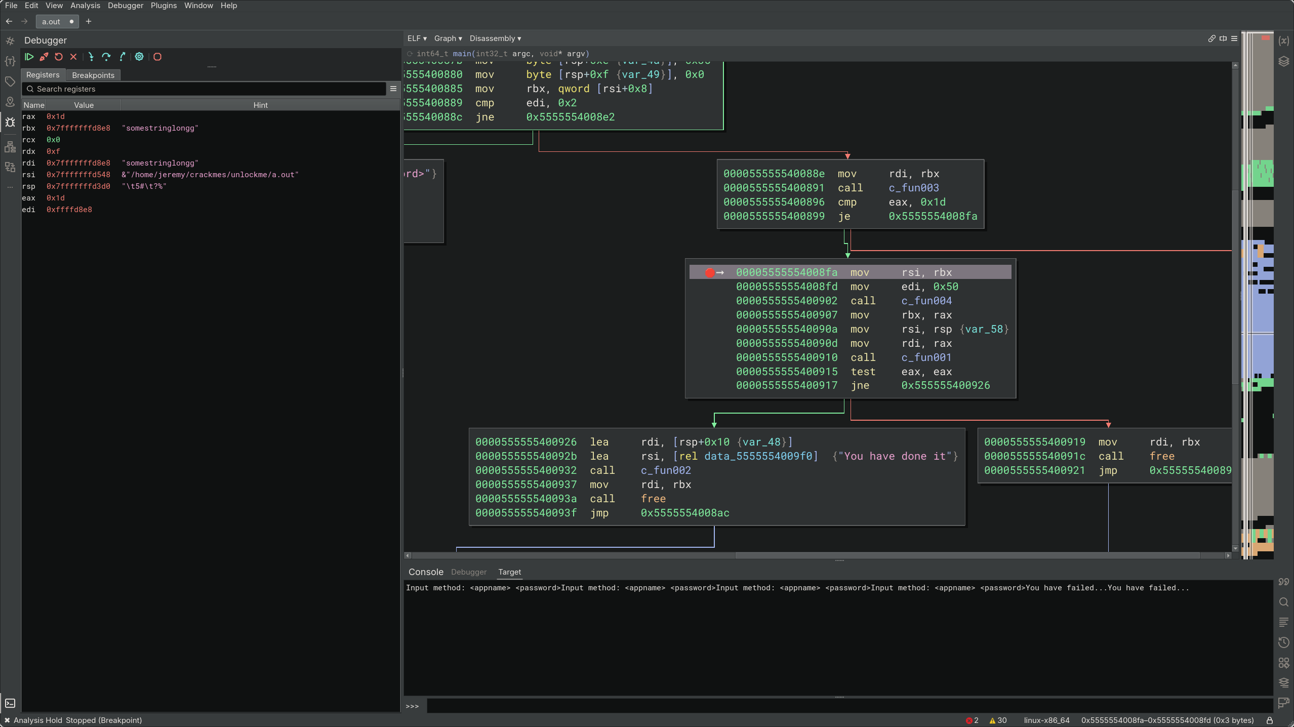Click the green Resume execution icon
The image size is (1294, 727).
pyautogui.click(x=29, y=57)
